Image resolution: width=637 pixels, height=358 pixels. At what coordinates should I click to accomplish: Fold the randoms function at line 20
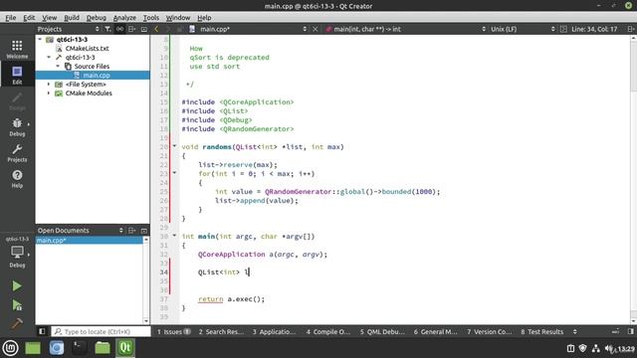[x=174, y=146]
